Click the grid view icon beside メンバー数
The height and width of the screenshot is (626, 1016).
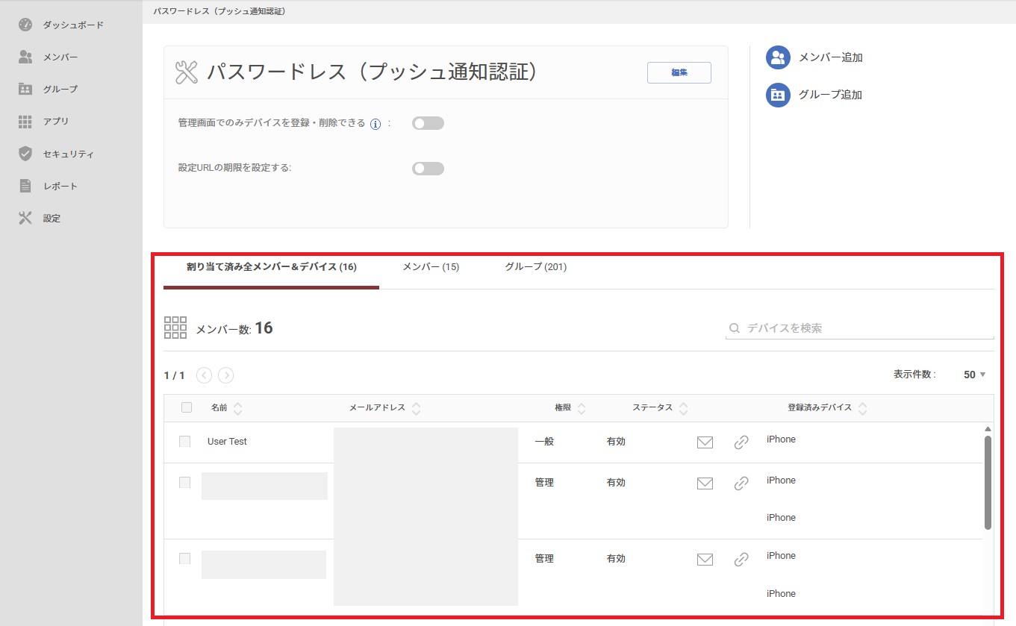[x=175, y=328]
